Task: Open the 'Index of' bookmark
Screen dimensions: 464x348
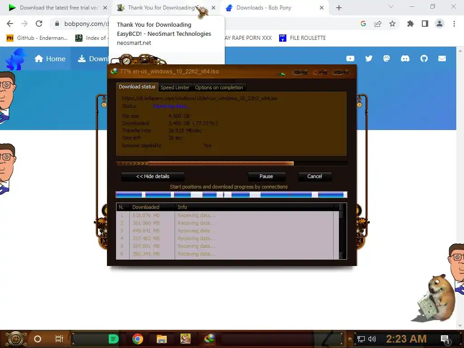Action: click(91, 38)
